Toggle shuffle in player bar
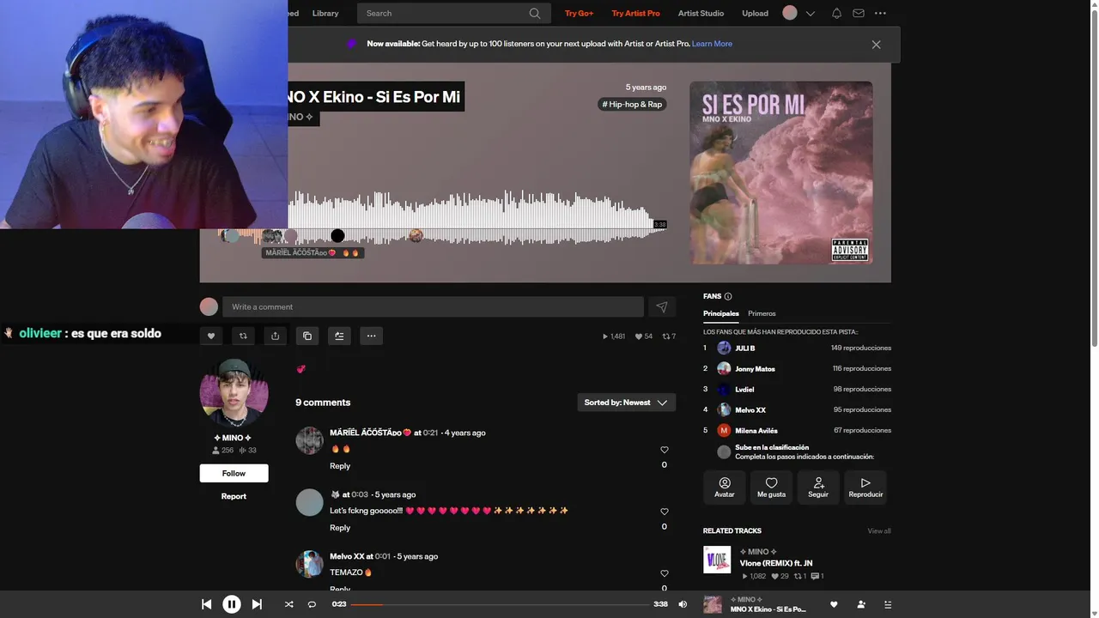Viewport: 1099px width, 618px height. pos(289,604)
